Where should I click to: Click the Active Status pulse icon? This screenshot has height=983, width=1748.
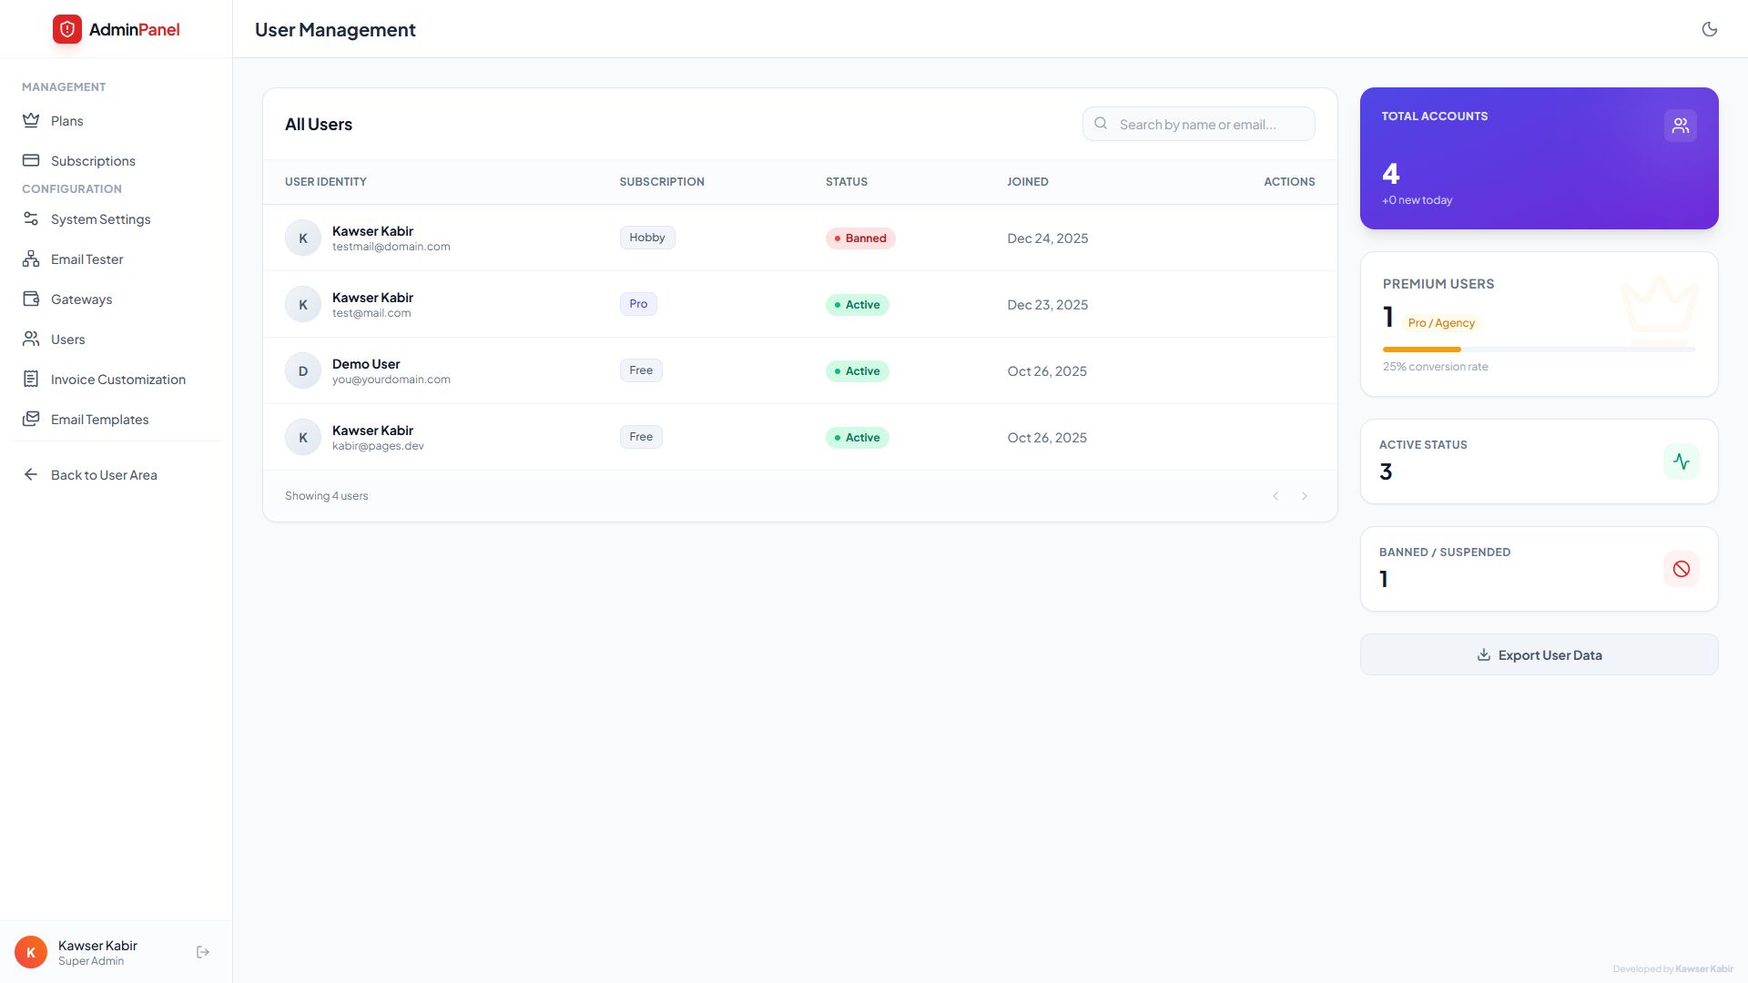pos(1681,461)
